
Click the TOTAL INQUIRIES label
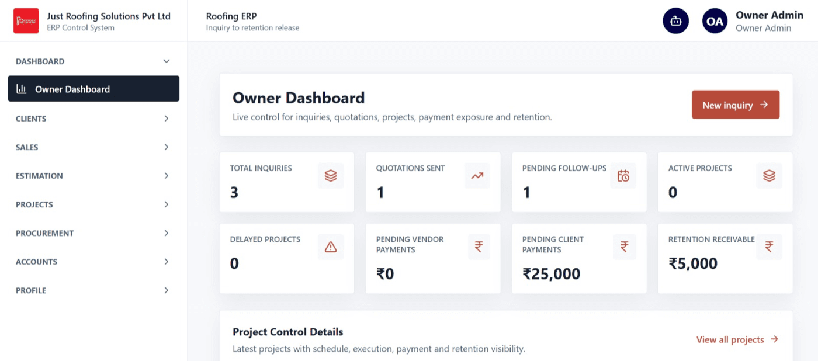coord(261,168)
